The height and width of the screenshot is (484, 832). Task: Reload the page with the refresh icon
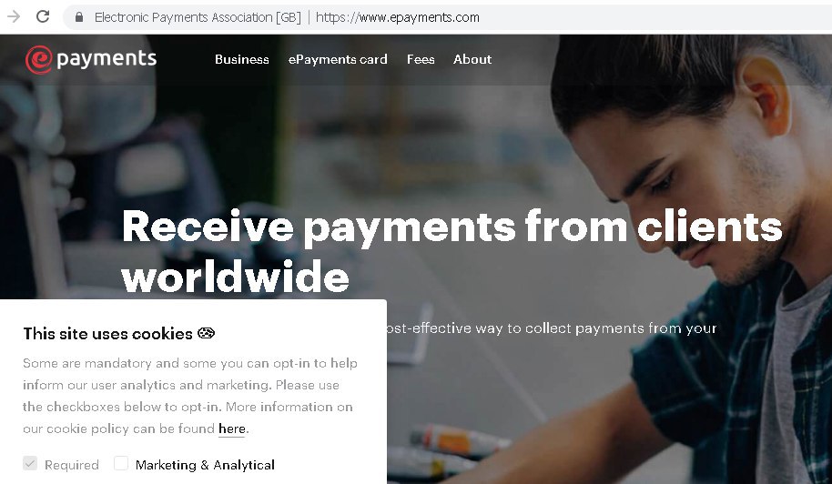[43, 16]
